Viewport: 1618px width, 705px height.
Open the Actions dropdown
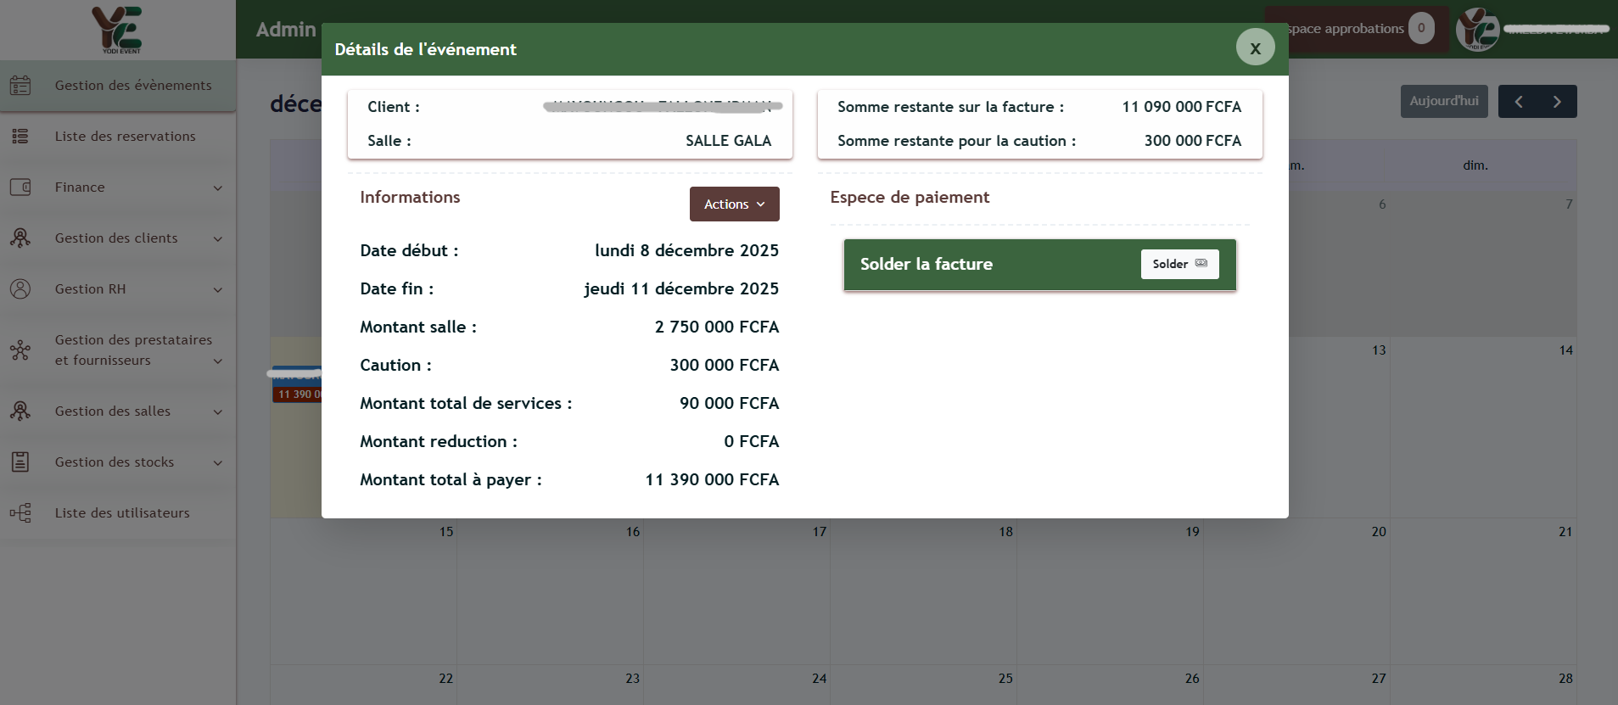point(734,204)
